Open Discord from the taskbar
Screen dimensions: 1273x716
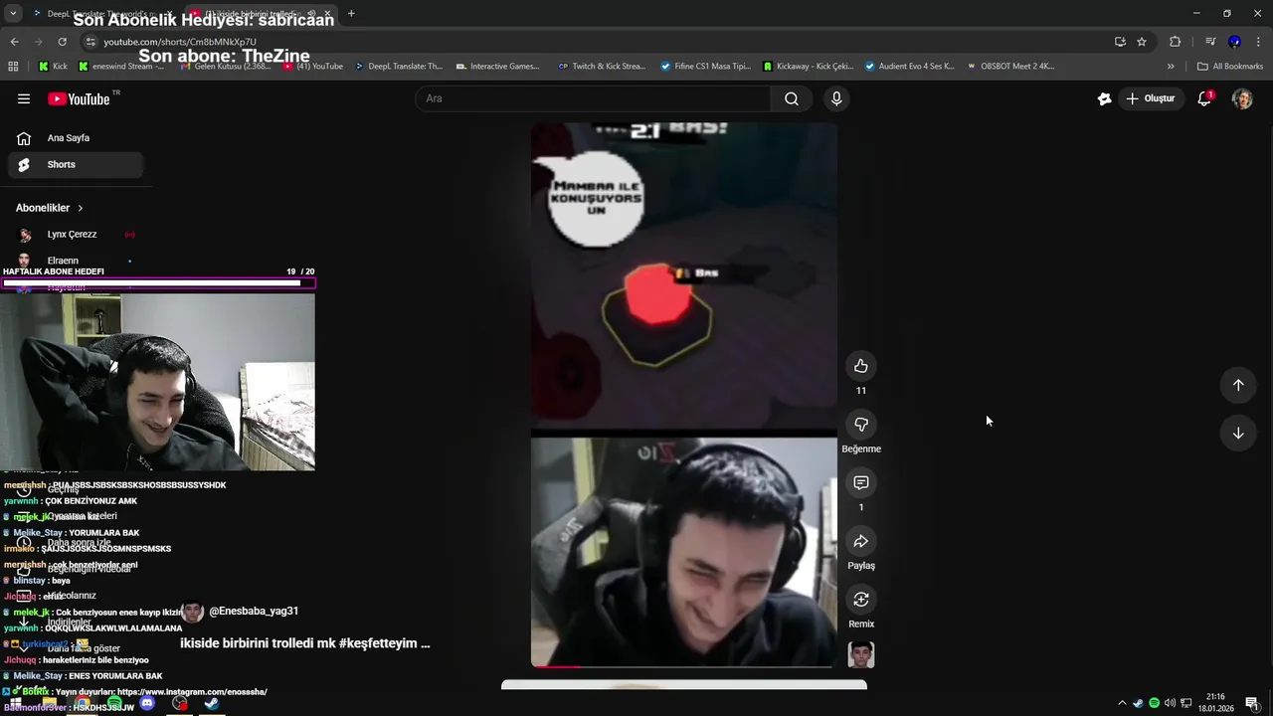click(147, 703)
